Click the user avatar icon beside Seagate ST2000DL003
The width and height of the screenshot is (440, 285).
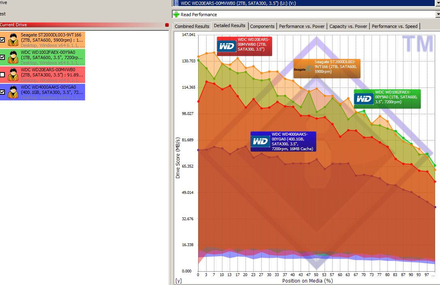(13, 40)
